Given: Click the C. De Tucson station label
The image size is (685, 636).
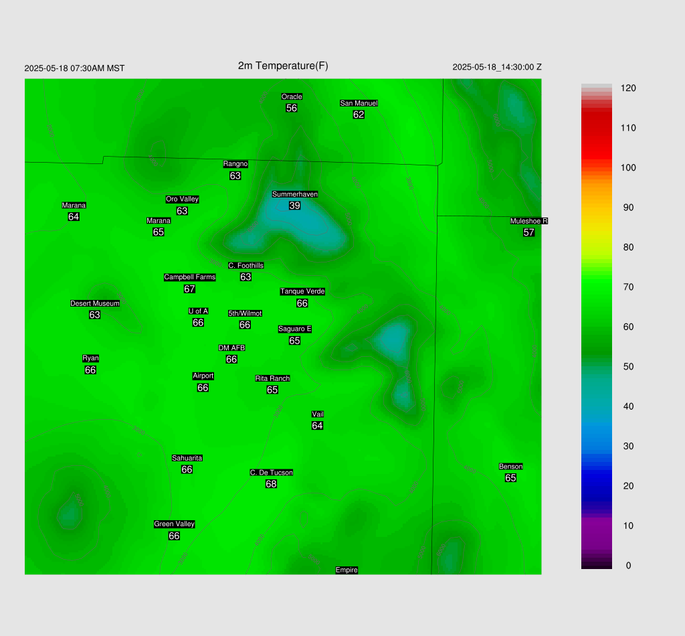Looking at the screenshot, I should pyautogui.click(x=272, y=473).
